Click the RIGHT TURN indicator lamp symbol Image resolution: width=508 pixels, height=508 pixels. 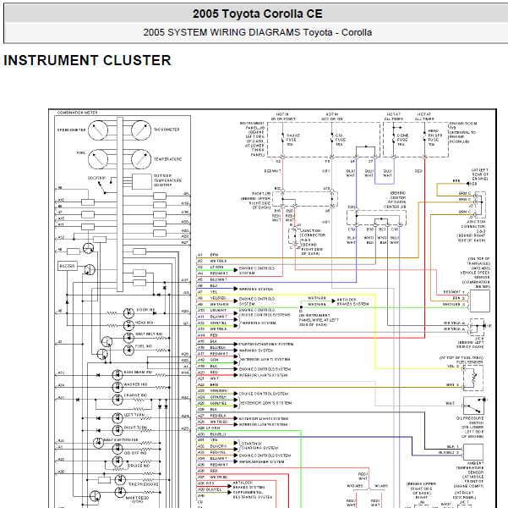tap(117, 430)
